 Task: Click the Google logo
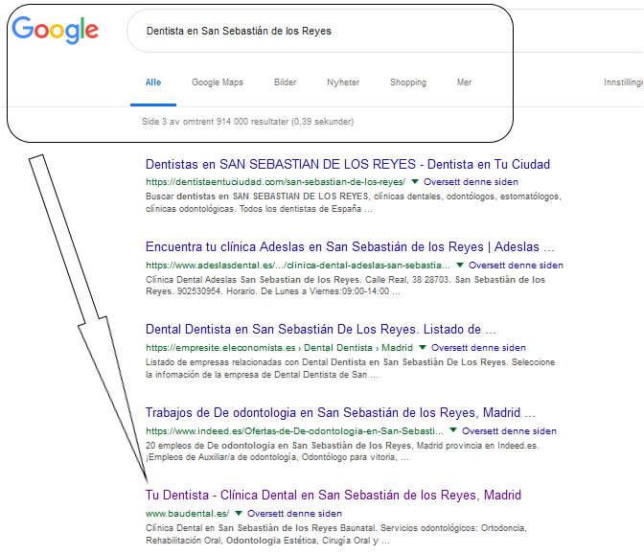coord(55,30)
